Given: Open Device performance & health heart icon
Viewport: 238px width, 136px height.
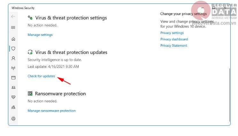Looking at the screenshot, I should [13, 97].
